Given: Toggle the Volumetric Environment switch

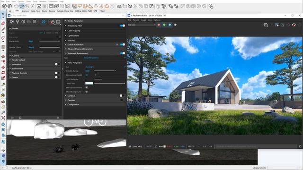Looking at the screenshot, I should coord(122,53).
